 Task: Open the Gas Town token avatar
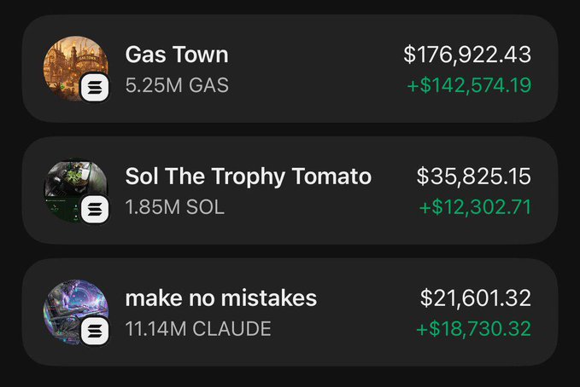(72, 63)
